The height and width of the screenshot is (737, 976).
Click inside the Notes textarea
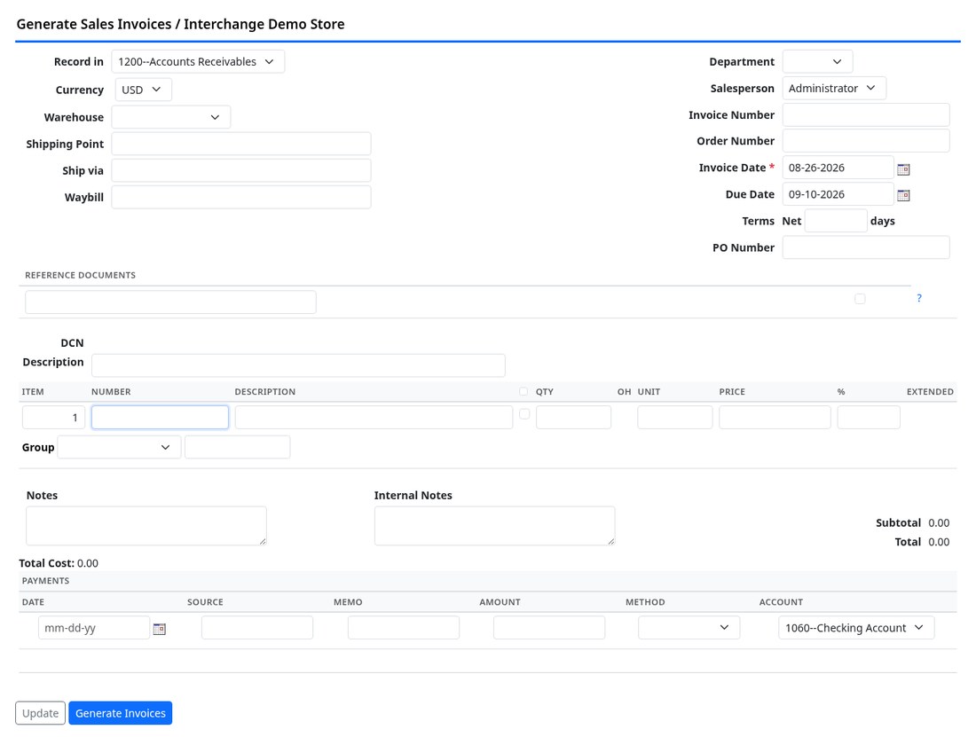[x=146, y=526]
